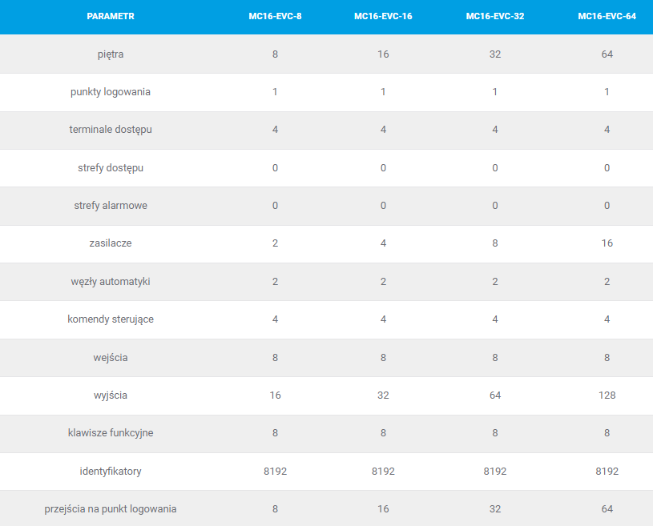
Task: Select the piętra row label
Action: [111, 54]
